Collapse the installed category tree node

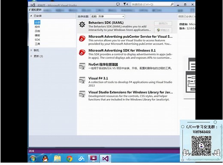tap(31, 16)
